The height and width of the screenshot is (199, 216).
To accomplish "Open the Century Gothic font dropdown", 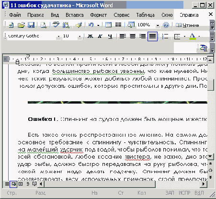I will click(x=58, y=36).
